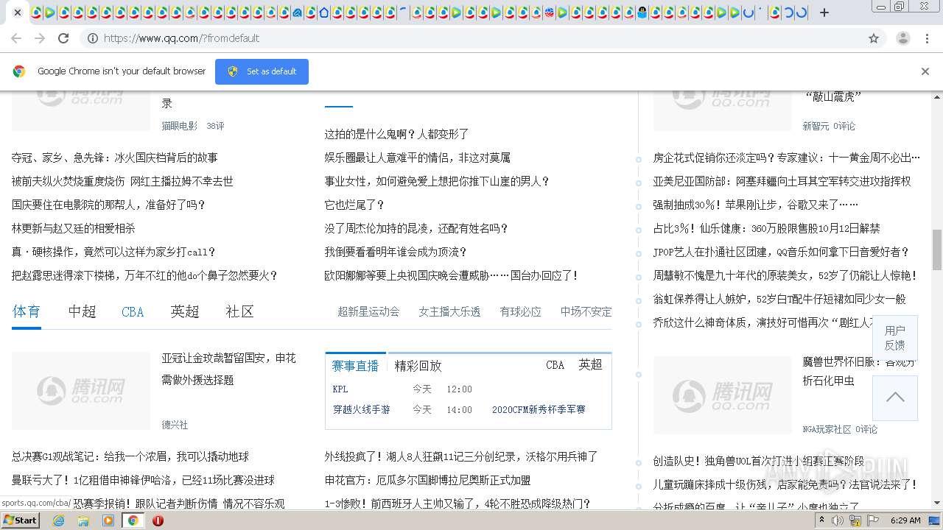Screen dimensions: 943x530
Task: Open 中场不安定 link
Action: coord(586,312)
